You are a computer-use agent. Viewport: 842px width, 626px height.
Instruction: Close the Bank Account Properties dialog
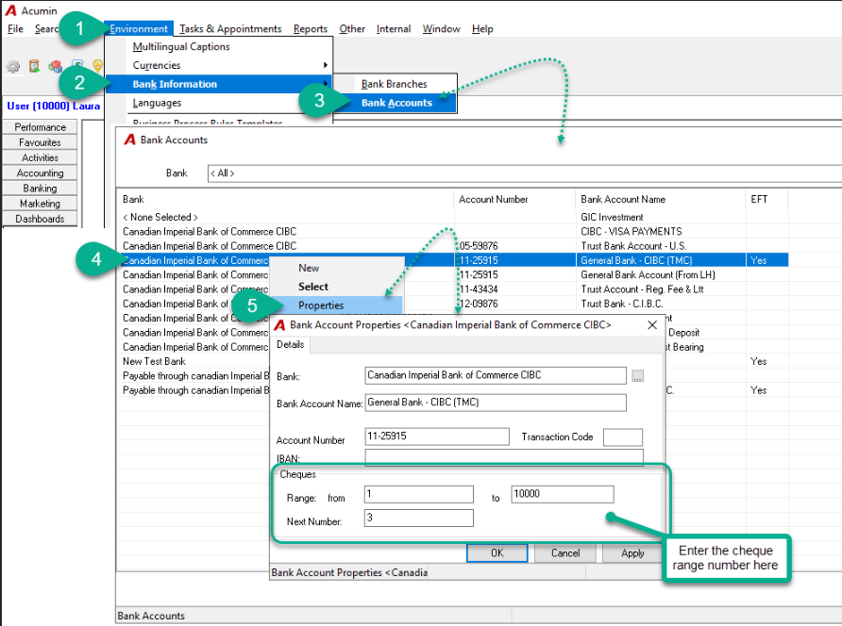[x=652, y=325]
